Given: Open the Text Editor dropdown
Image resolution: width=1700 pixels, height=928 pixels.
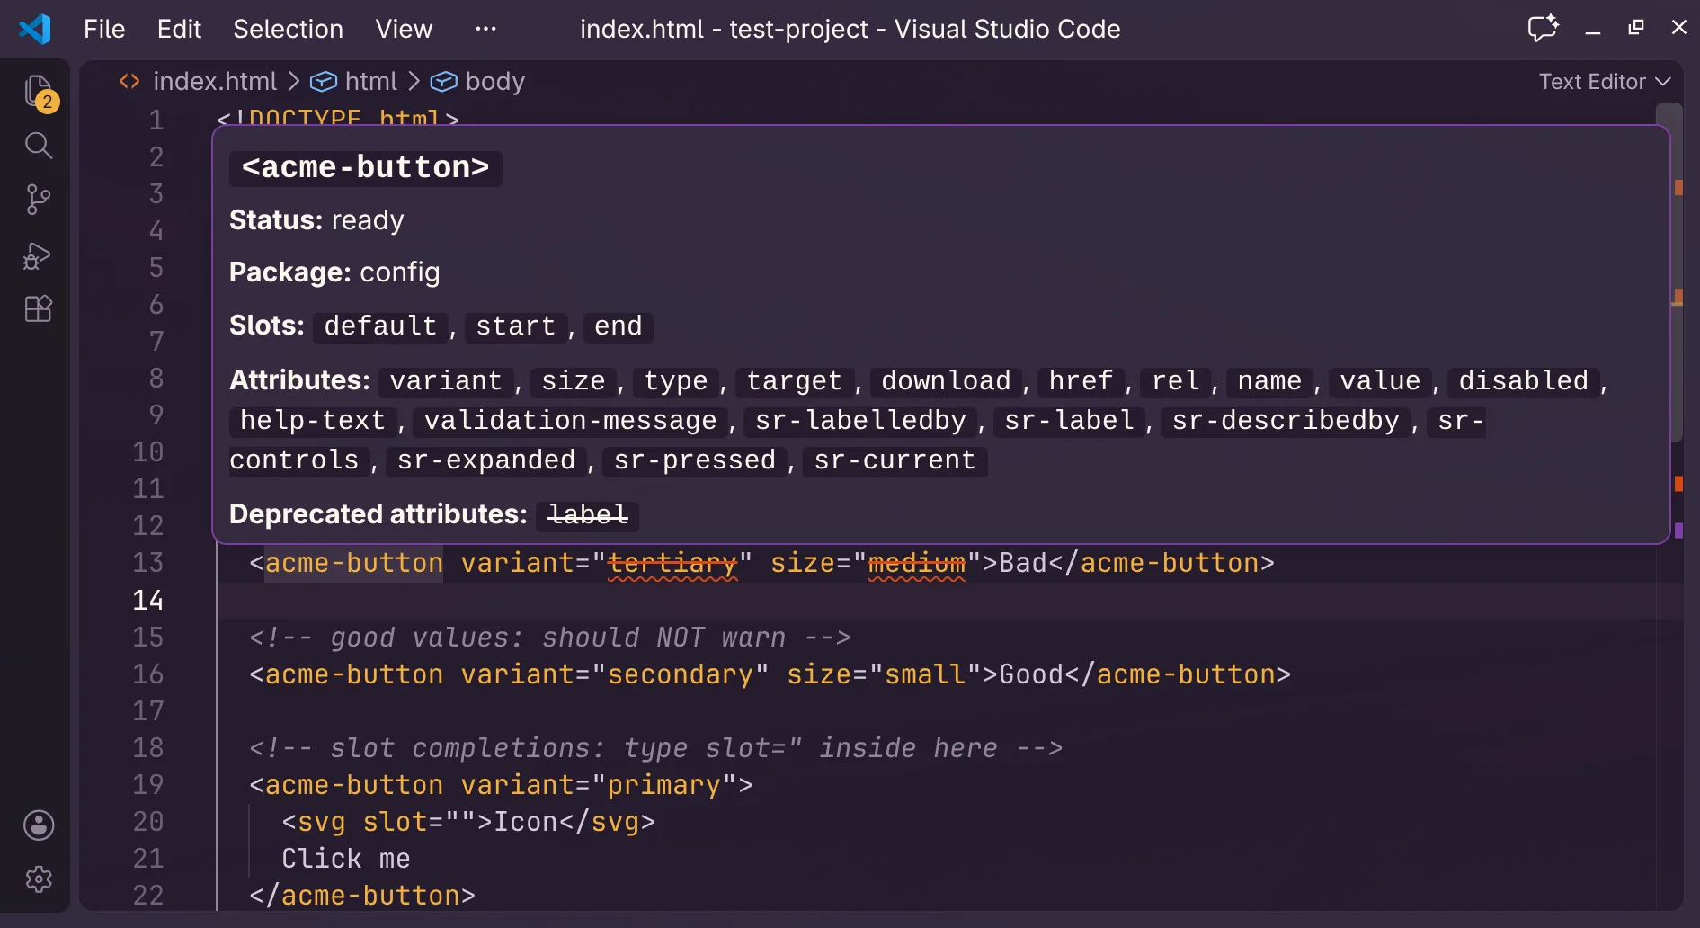Looking at the screenshot, I should click(1605, 82).
